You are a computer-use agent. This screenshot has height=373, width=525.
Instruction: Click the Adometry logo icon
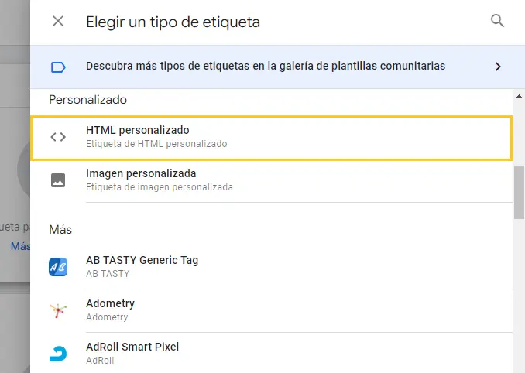58,310
